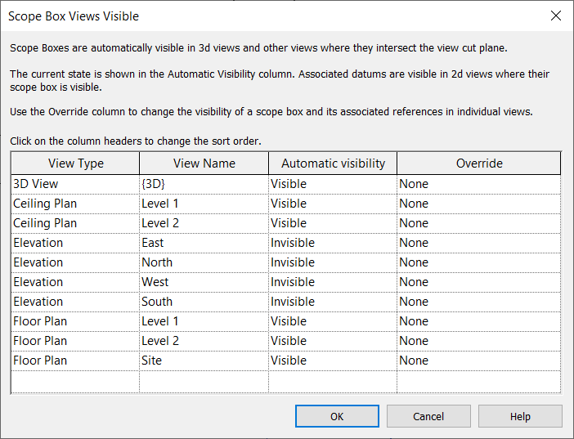The width and height of the screenshot is (574, 439).
Task: Select Floor Plan Level 1 view name cell
Action: tap(204, 321)
